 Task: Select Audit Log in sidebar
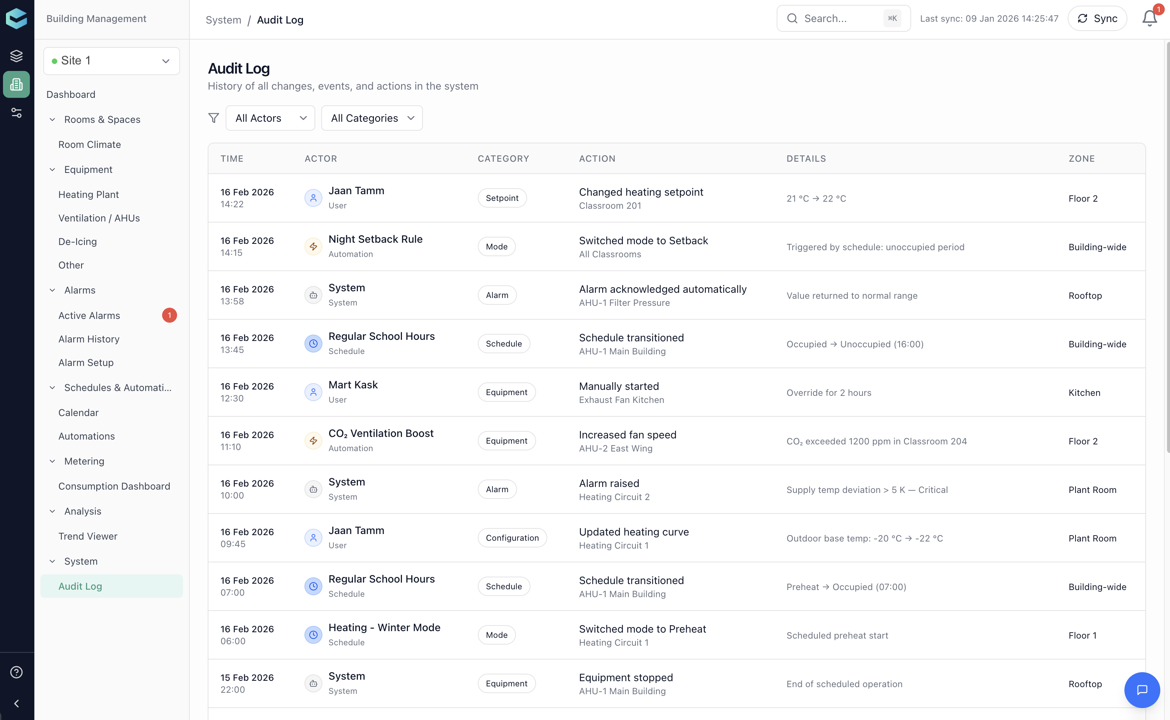click(111, 586)
